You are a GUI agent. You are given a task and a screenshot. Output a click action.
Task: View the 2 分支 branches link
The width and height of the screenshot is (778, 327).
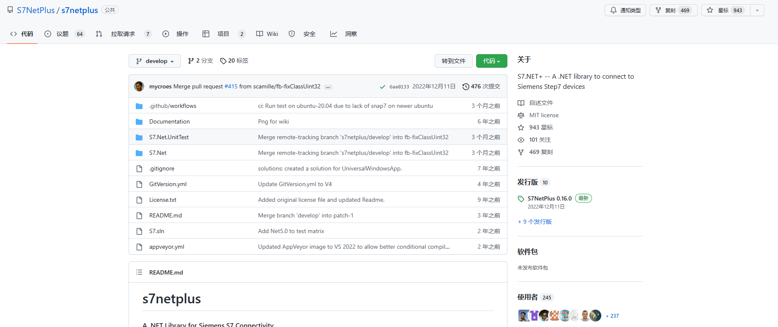(200, 61)
